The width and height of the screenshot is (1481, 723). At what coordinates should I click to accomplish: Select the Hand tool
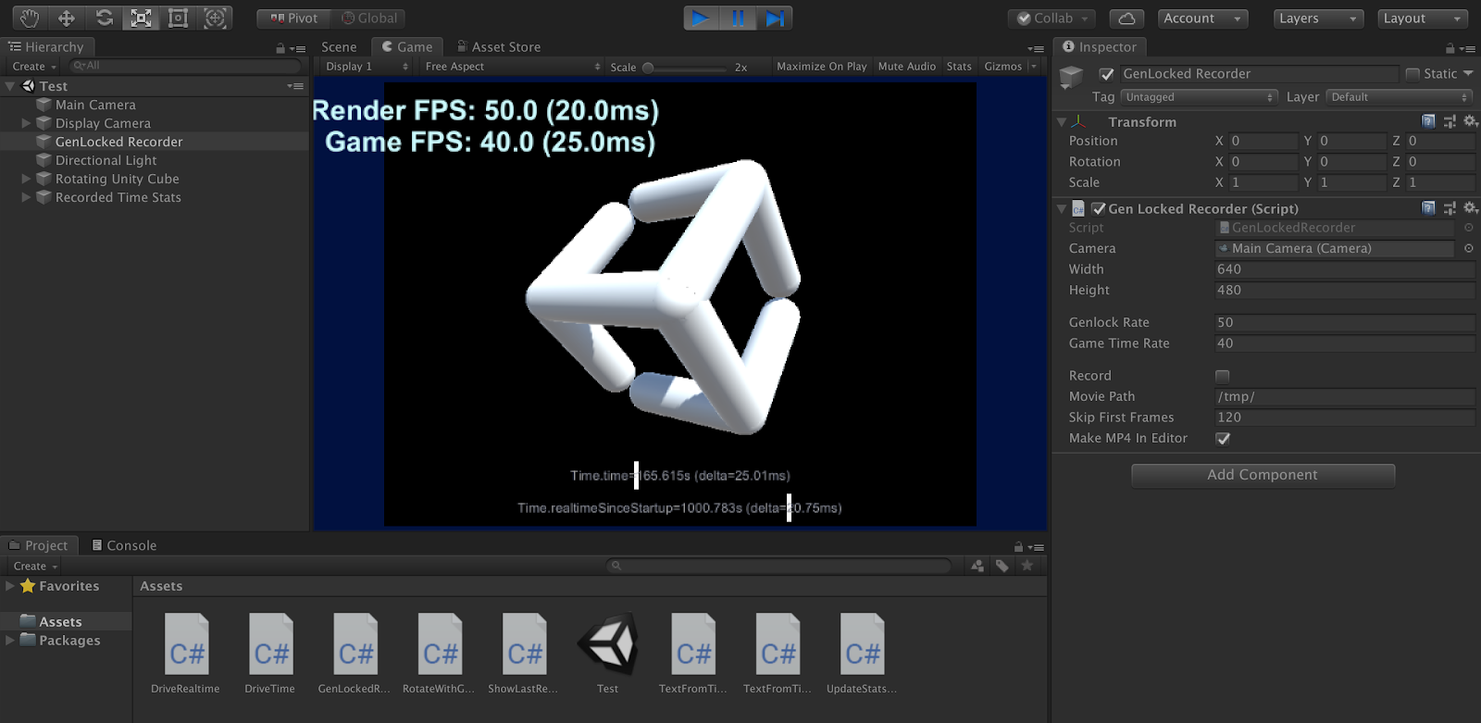point(30,18)
